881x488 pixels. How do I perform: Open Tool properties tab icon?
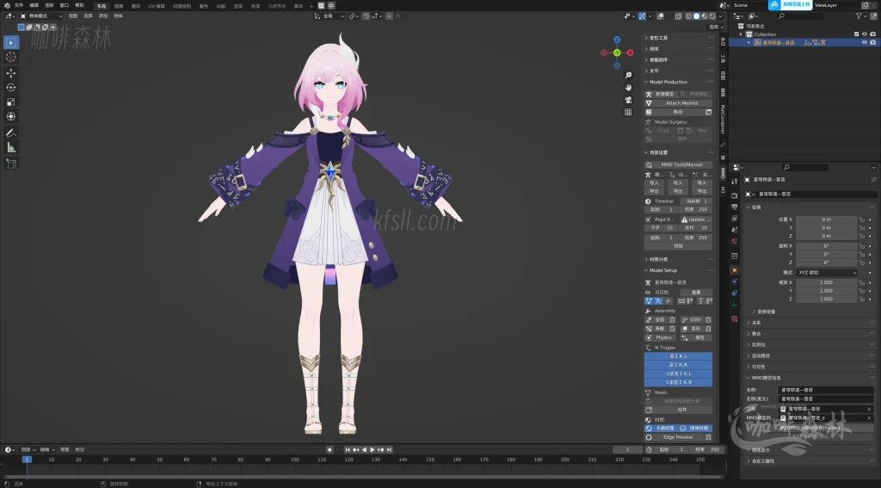click(x=735, y=182)
